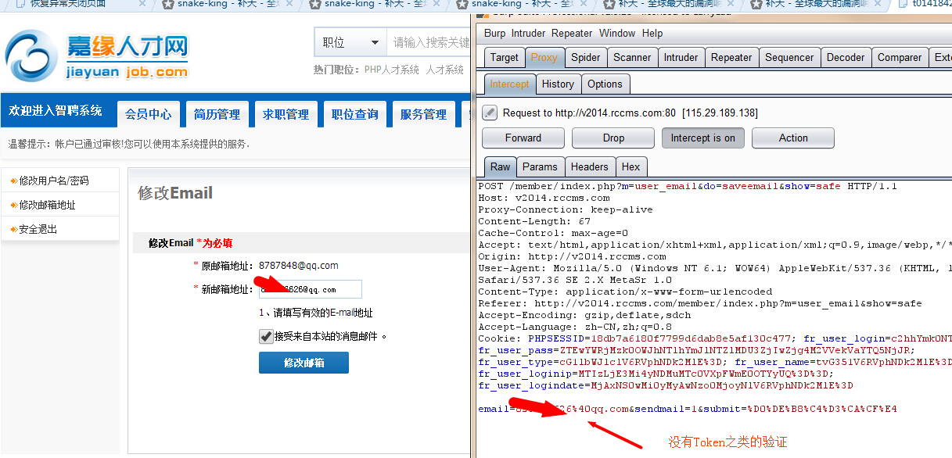Click 修改邮箱地址 in the sidebar
The width and height of the screenshot is (952, 458).
click(48, 205)
